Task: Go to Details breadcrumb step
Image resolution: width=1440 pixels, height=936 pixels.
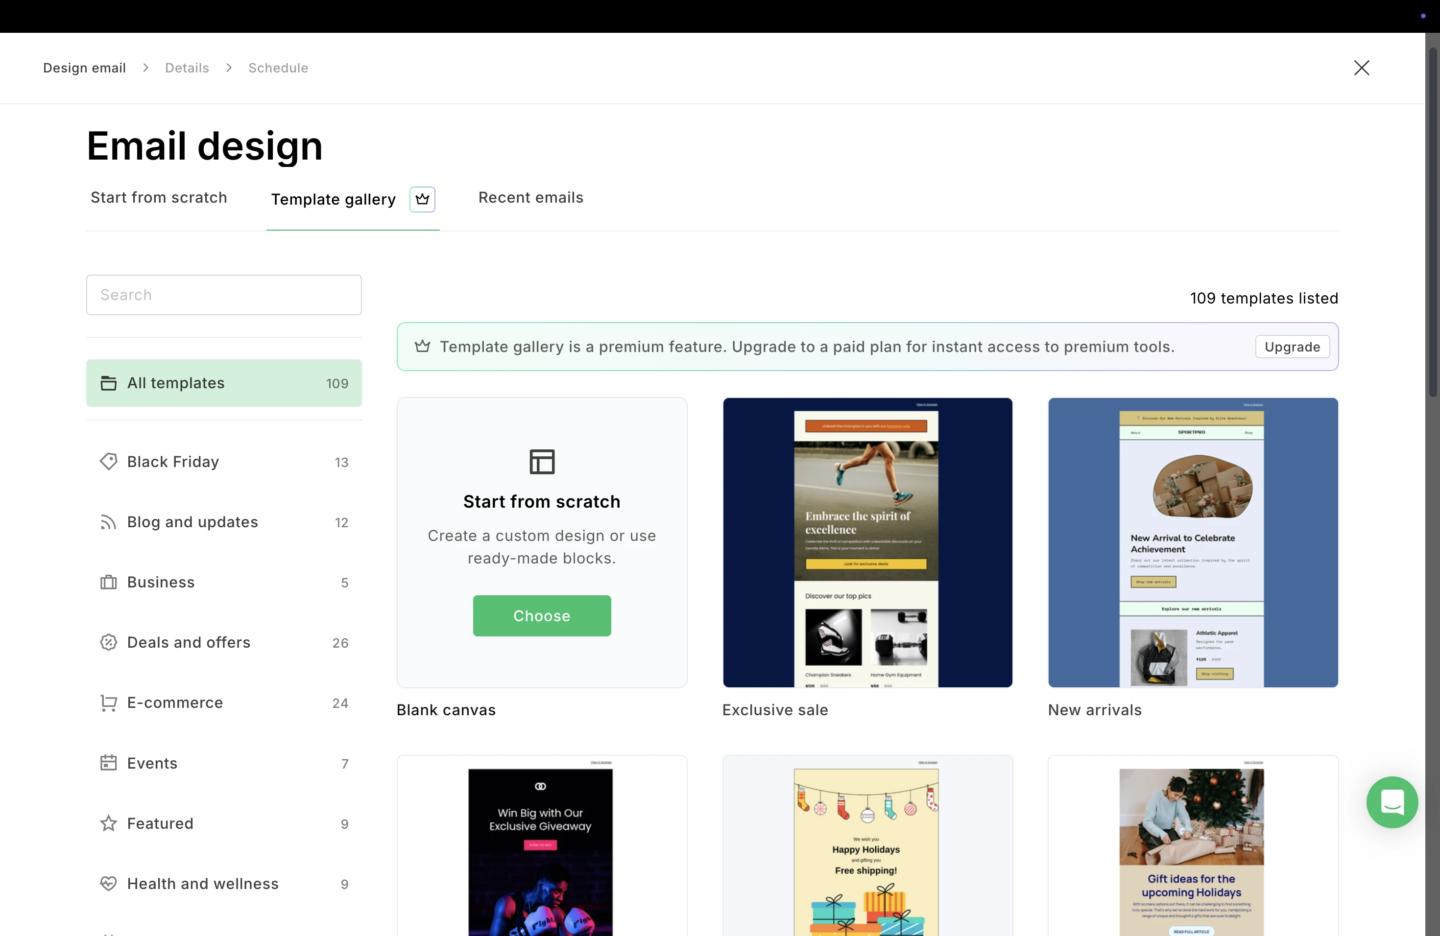Action: click(187, 68)
